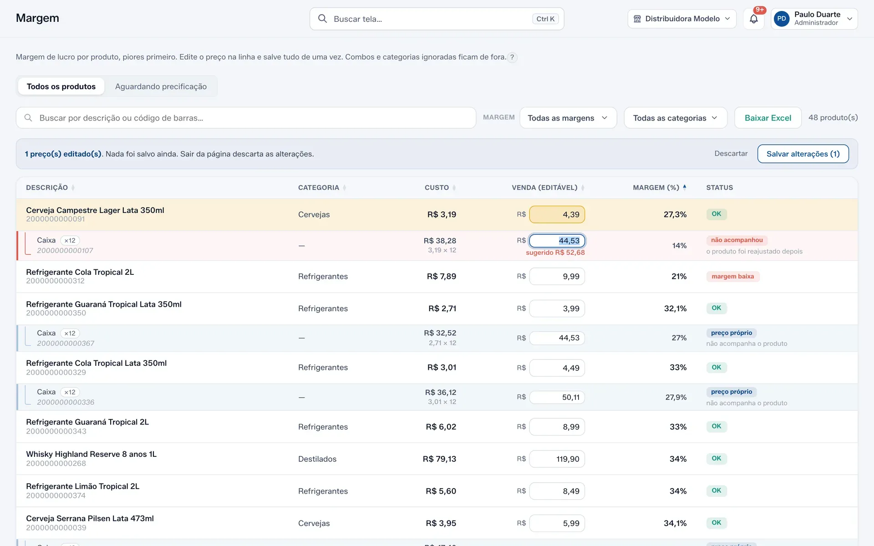Screen dimensions: 874x546
Task: Click Refrigerante Limão Tropical 2L name
Action: (82, 486)
